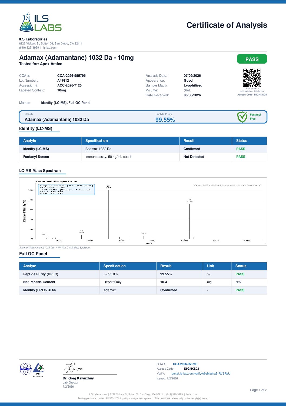286x406 pixels.
Task: Click the Method: Identity (LC-MS), Full QC Panel line
Action: pos(55,103)
